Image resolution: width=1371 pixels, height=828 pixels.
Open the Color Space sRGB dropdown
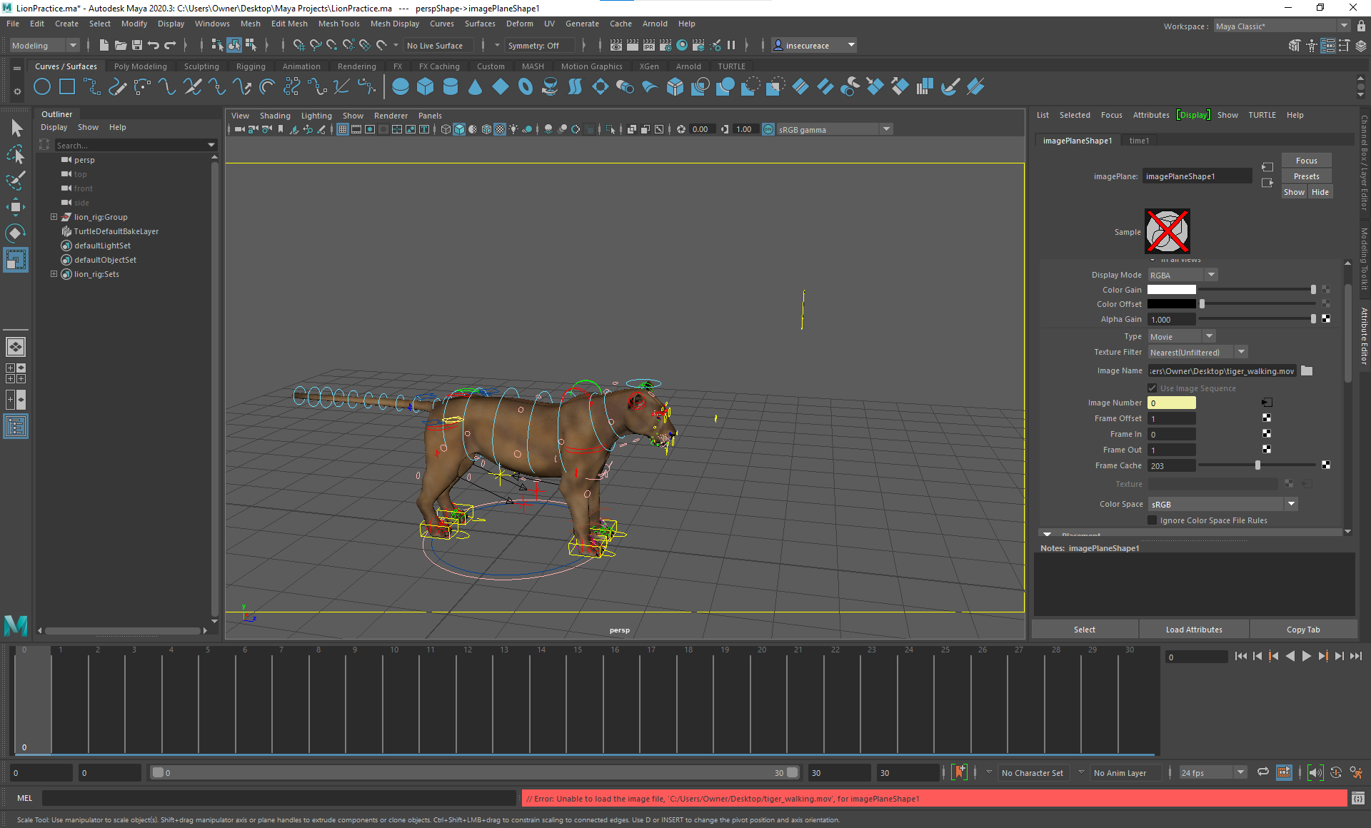[x=1222, y=504]
